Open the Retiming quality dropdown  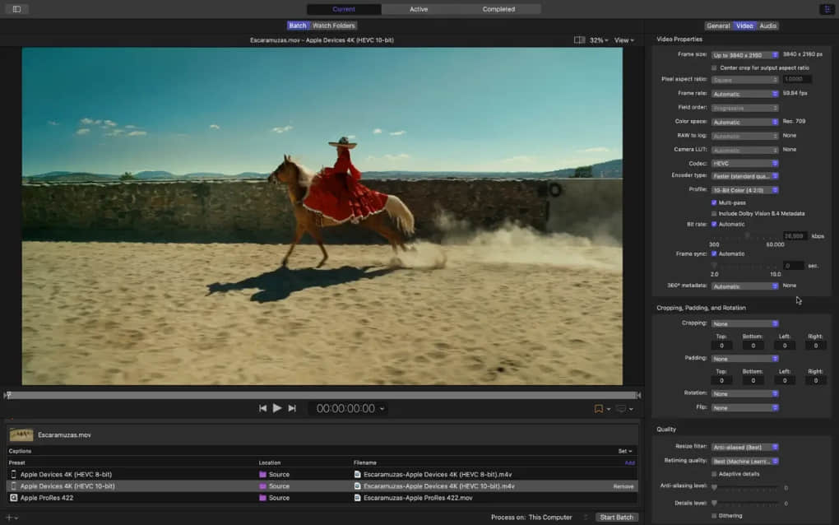[744, 461]
